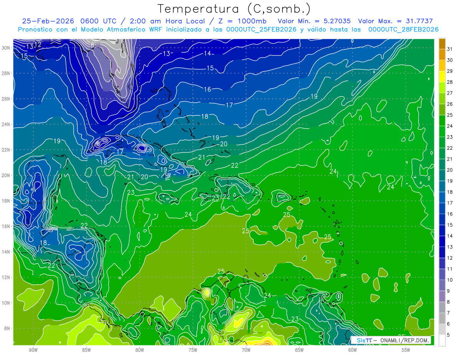Select the dark orange swatch above legend 31
This screenshot has width=460, height=355.
click(x=442, y=44)
